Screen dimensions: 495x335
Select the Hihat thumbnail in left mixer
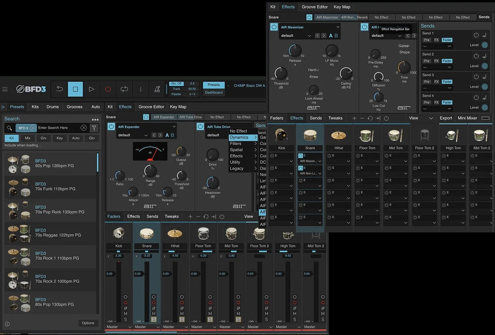(x=175, y=234)
